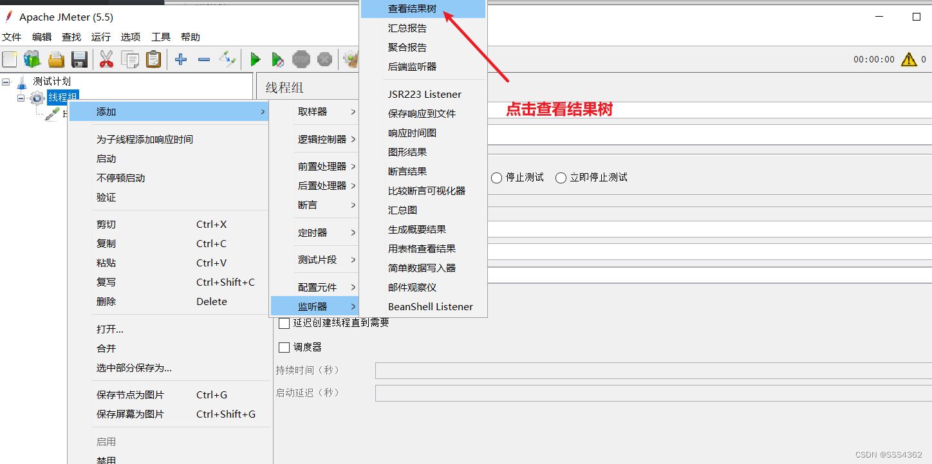Collapse the 线程组 tree node

[21, 98]
